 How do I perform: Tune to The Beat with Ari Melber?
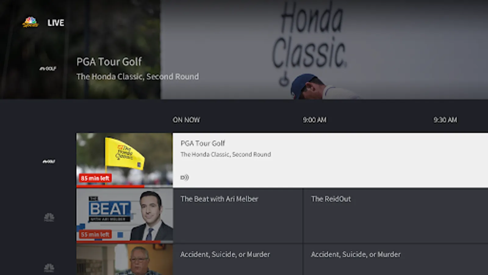tap(238, 216)
